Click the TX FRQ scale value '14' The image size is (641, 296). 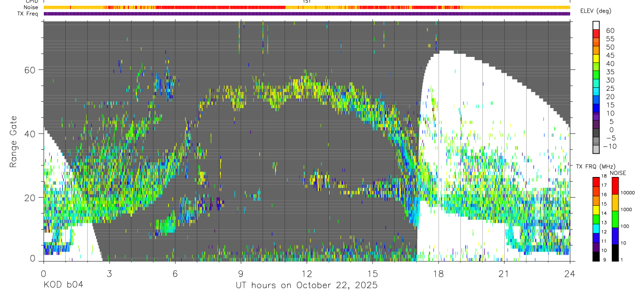coord(604,214)
